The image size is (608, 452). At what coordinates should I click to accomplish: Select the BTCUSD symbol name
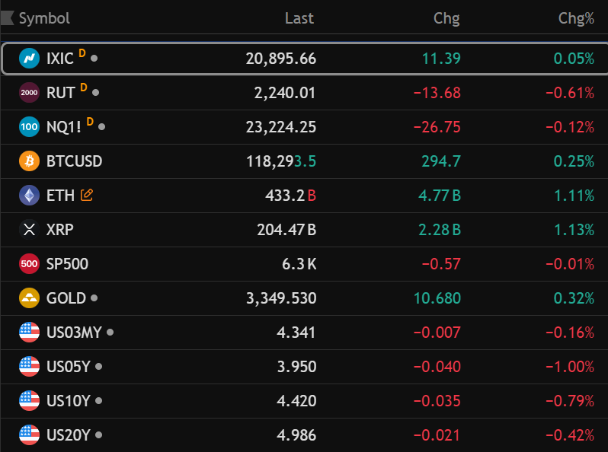pyautogui.click(x=75, y=161)
